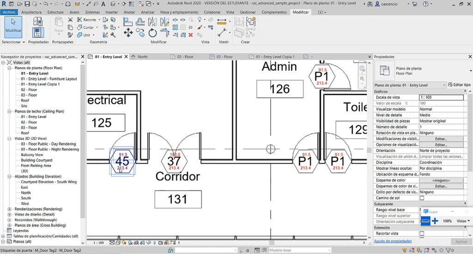The height and width of the screenshot is (254, 473).
Task: Click the Editar tipo button
Action: click(x=460, y=85)
